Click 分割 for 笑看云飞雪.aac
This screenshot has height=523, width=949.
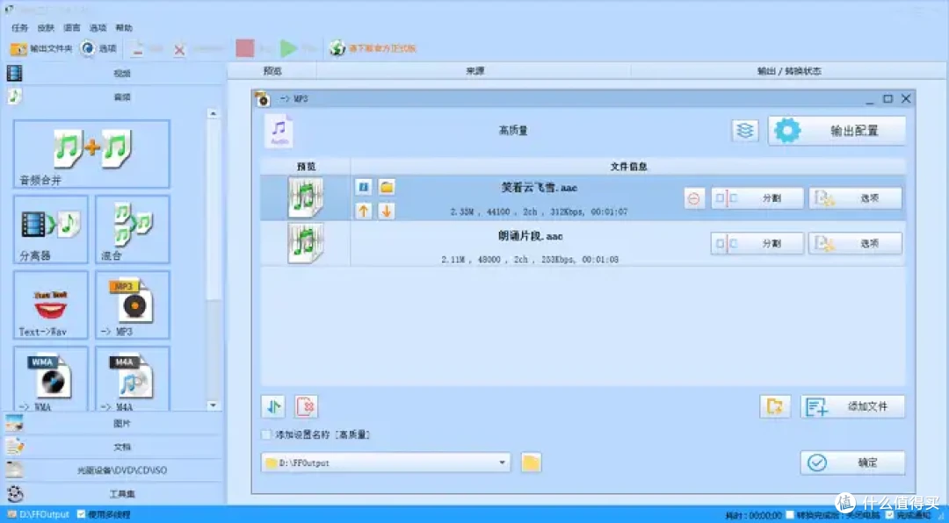click(x=757, y=198)
